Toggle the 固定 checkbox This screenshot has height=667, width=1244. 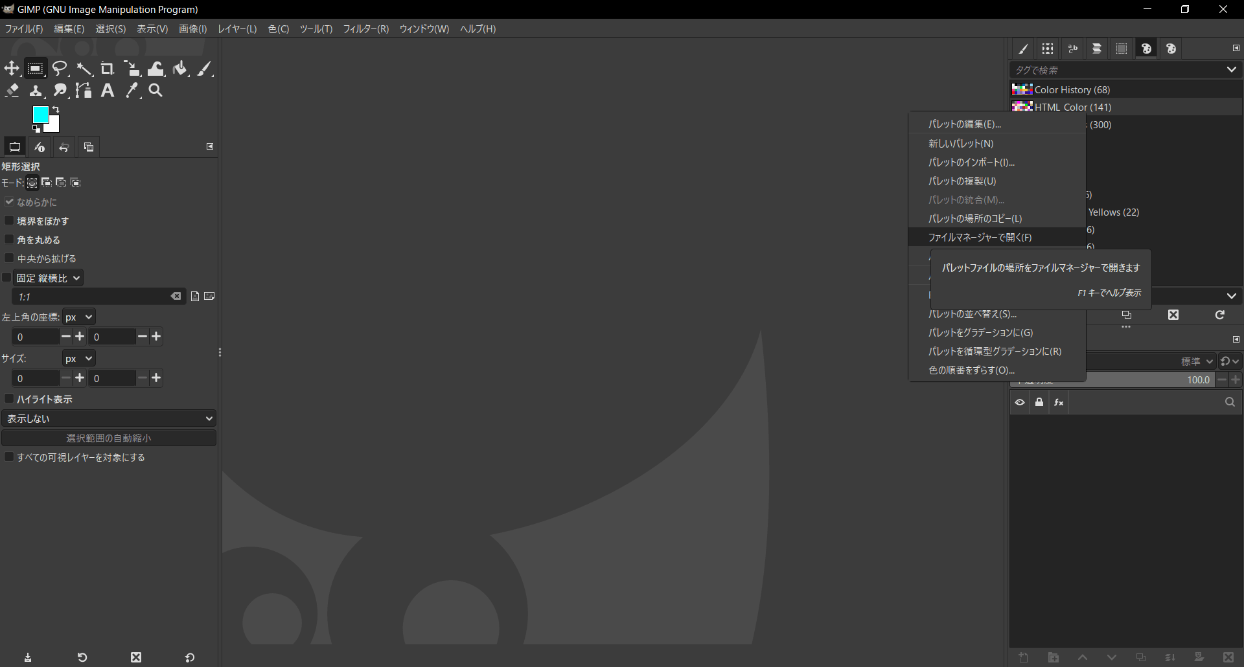[6, 278]
